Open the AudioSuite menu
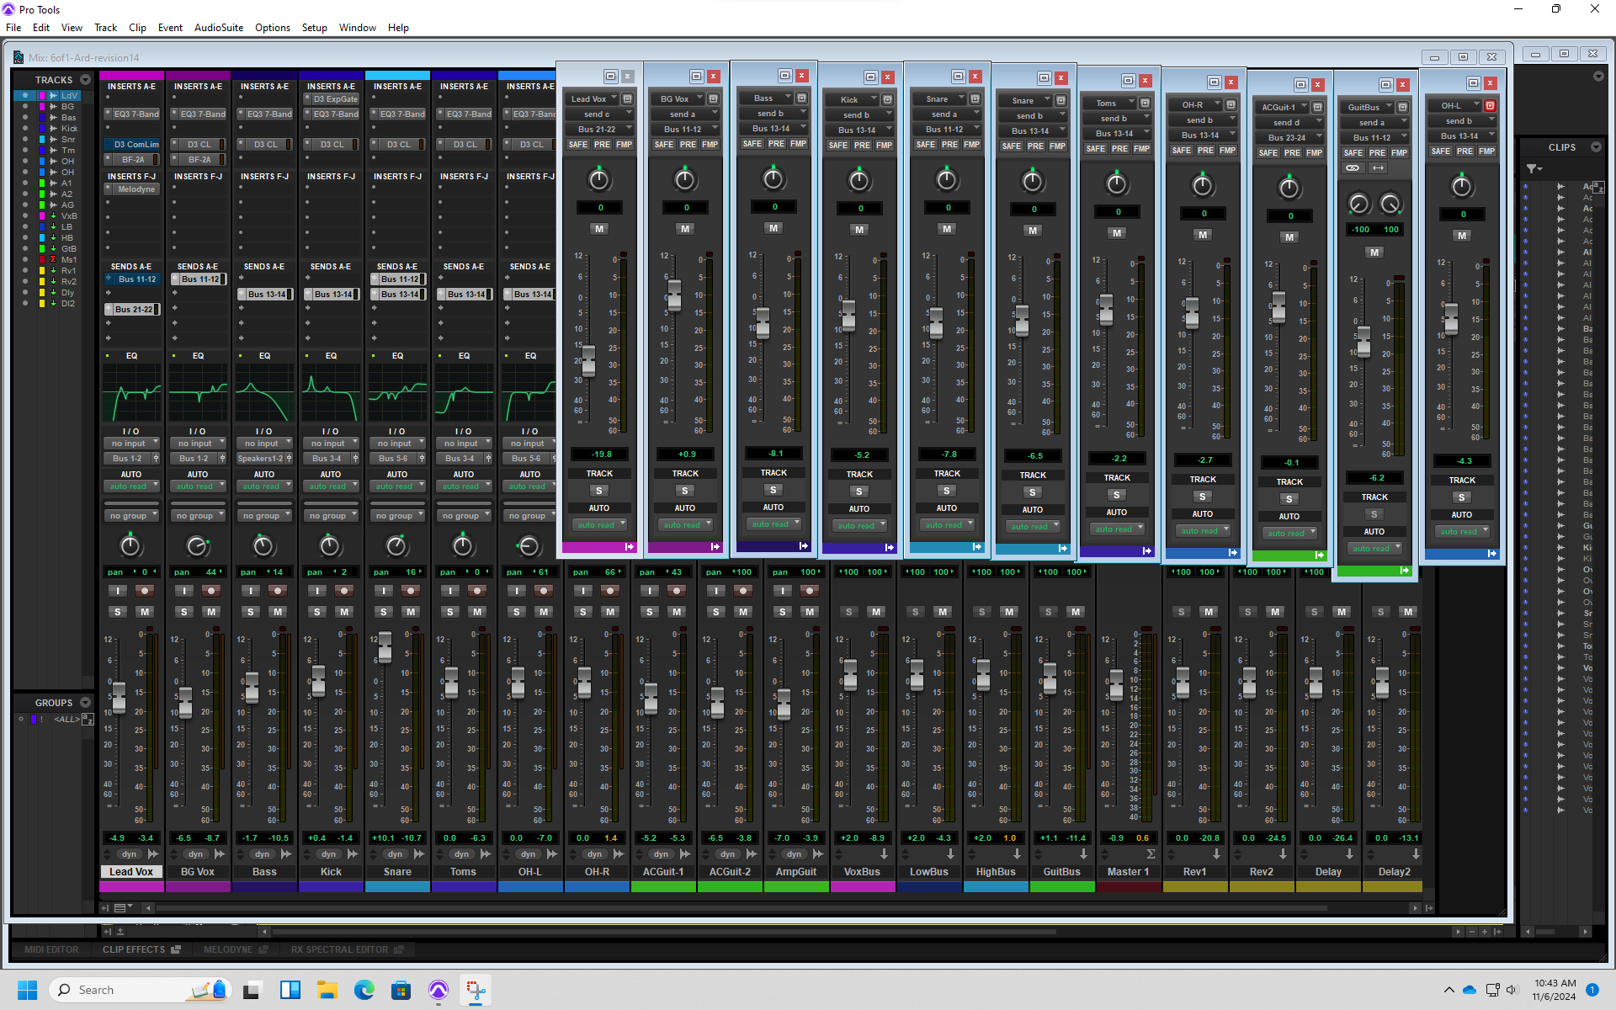 pyautogui.click(x=218, y=28)
